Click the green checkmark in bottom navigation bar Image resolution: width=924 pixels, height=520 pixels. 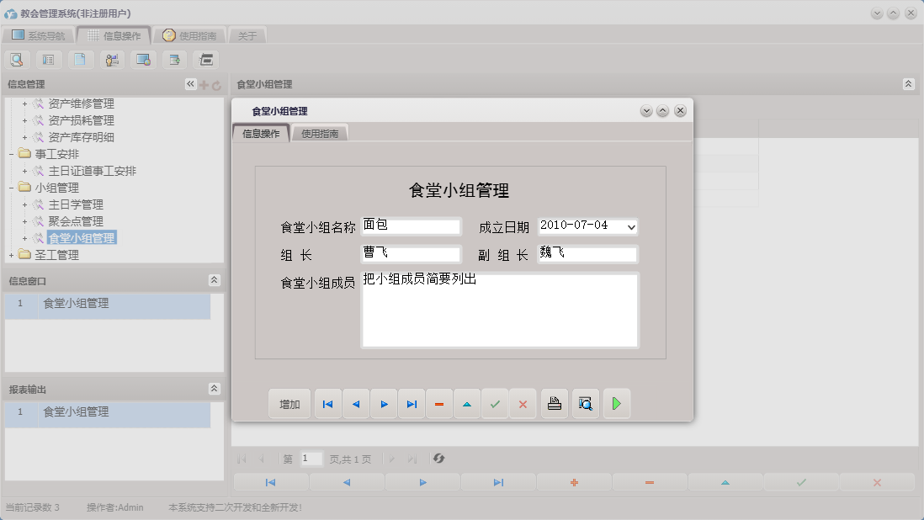[x=801, y=482]
